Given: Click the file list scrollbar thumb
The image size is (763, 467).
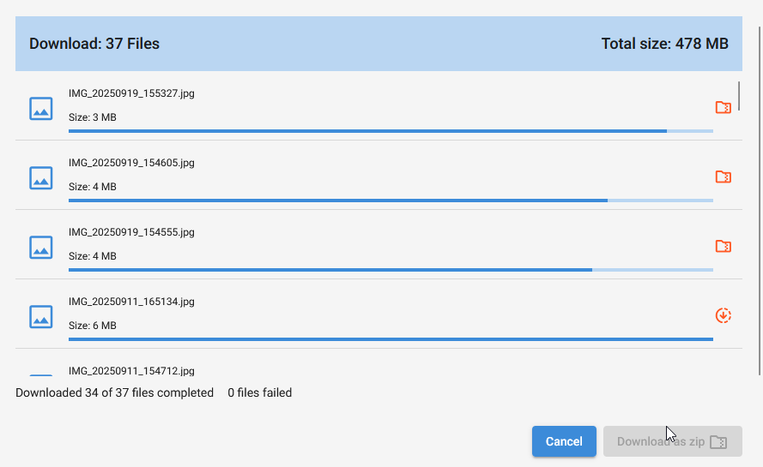Looking at the screenshot, I should (x=739, y=93).
